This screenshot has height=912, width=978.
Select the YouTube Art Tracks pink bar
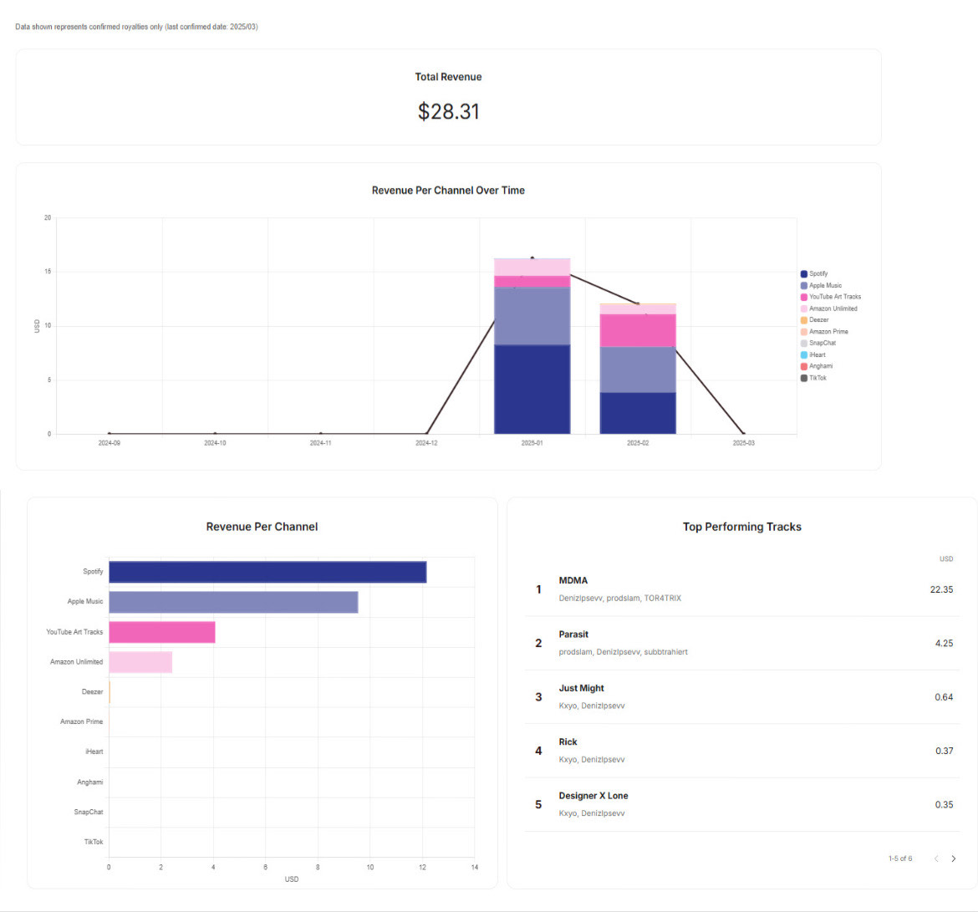coord(162,632)
